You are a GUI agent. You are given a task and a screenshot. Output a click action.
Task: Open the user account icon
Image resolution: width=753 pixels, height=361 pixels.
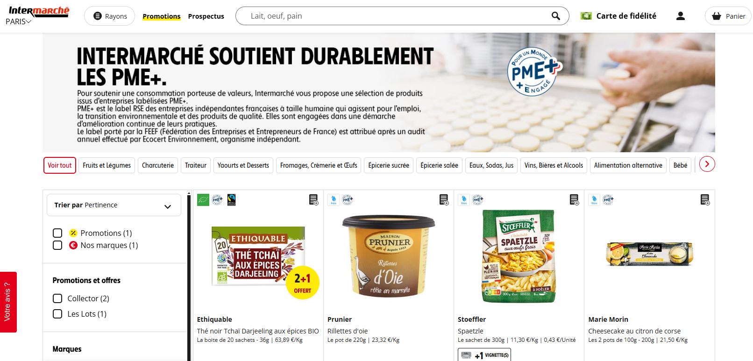(x=681, y=16)
